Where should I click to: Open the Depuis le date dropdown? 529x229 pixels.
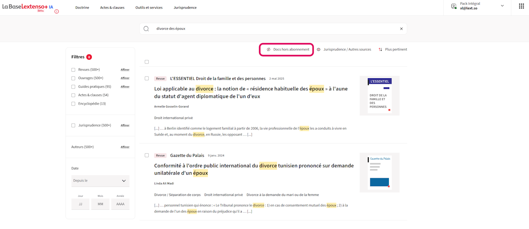pyautogui.click(x=100, y=181)
